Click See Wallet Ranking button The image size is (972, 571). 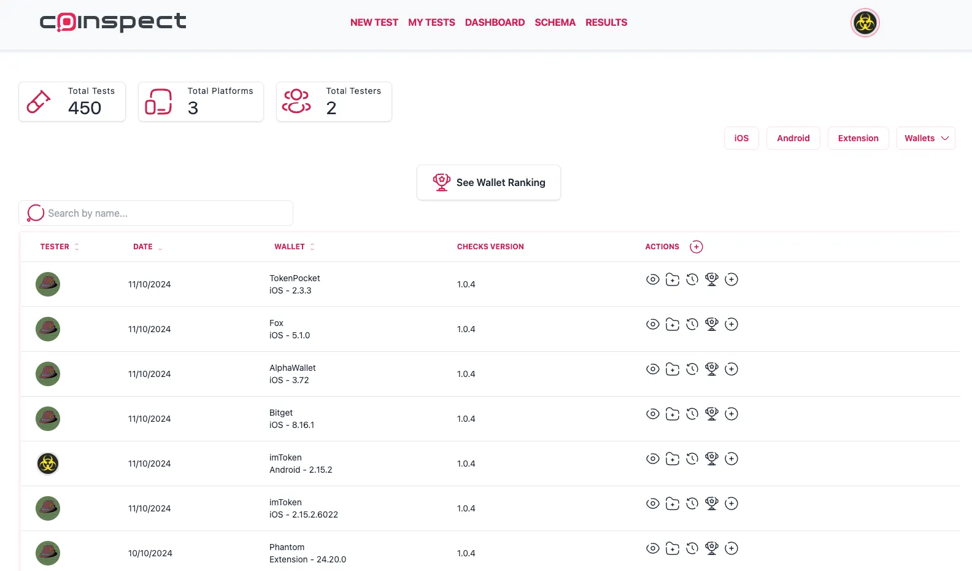point(488,182)
